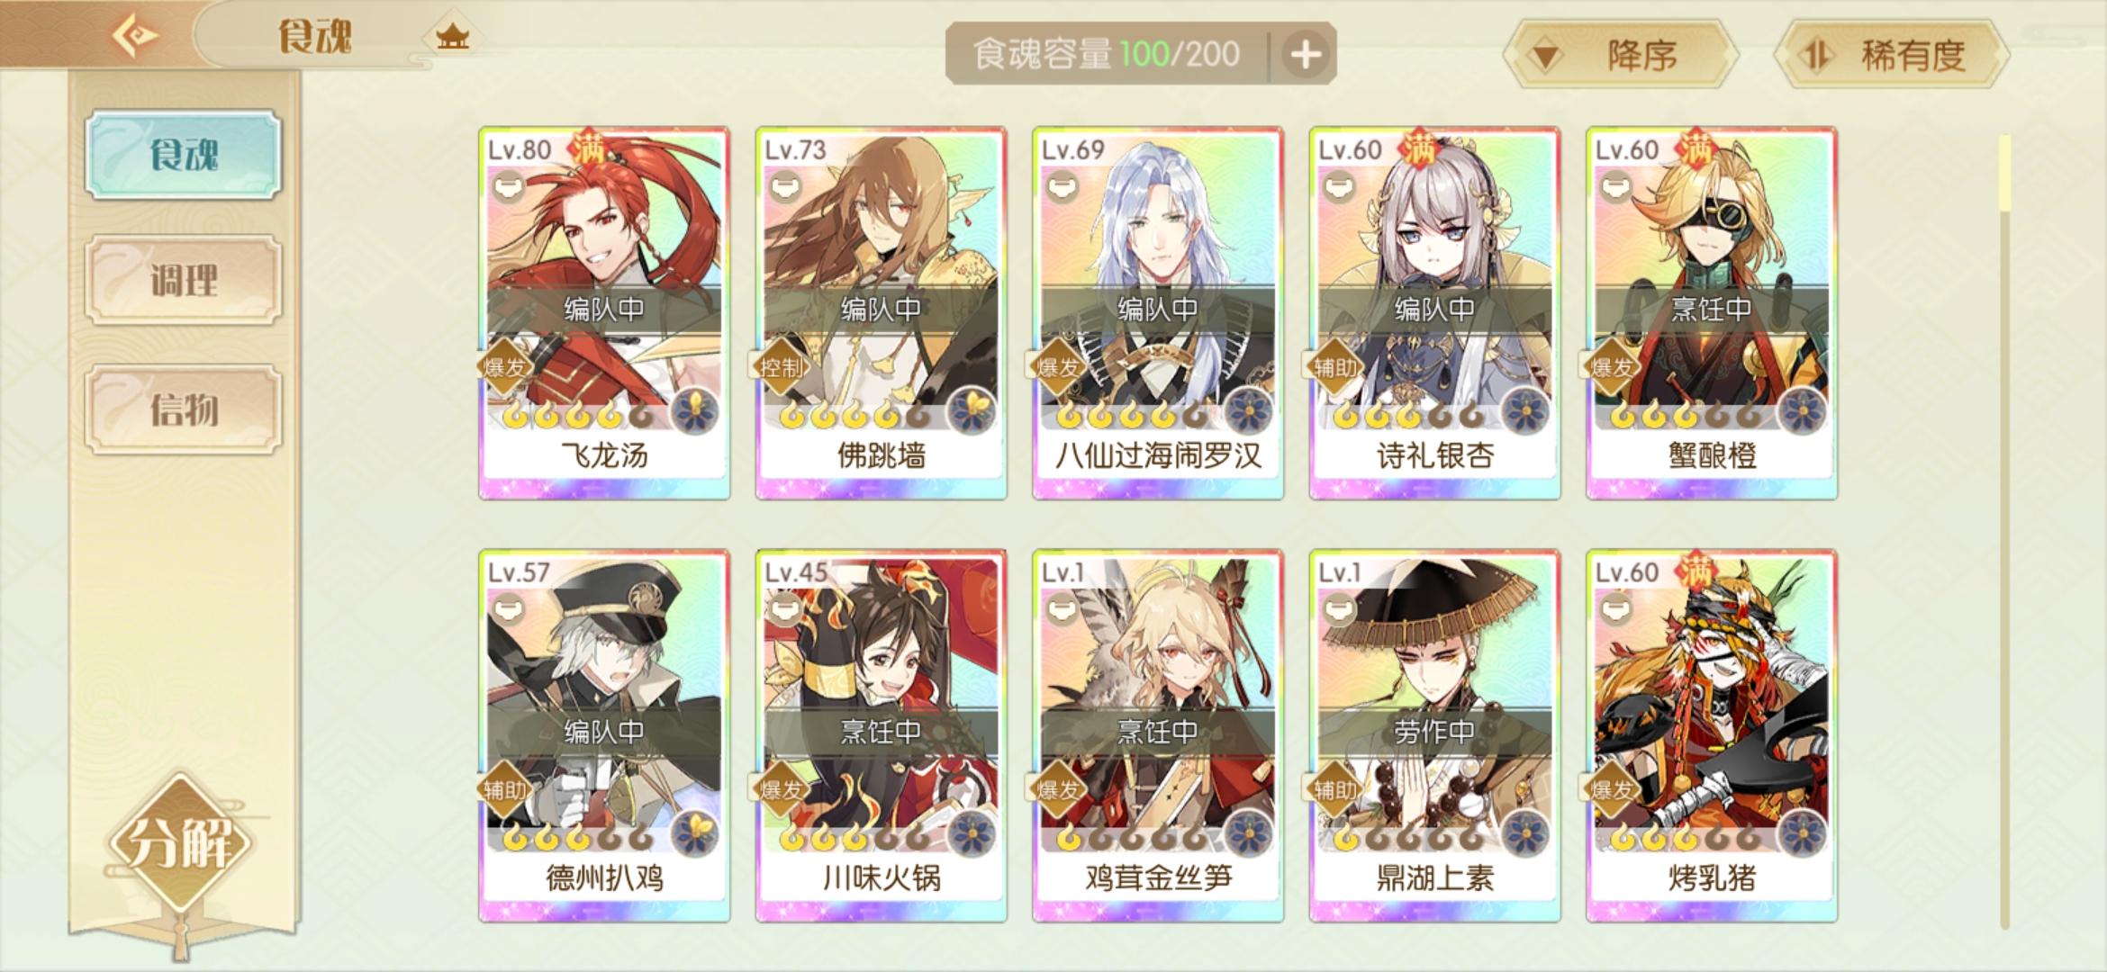2107x972 pixels.
Task: Click the 爆发 badge on 川味火锅 card
Action: 779,789
